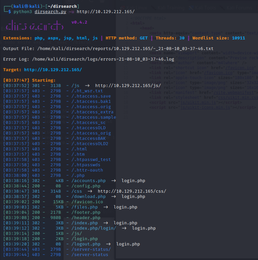Click the /.htpasswd_test result entry
This screenshot has height=260, width=258.
tap(91, 159)
